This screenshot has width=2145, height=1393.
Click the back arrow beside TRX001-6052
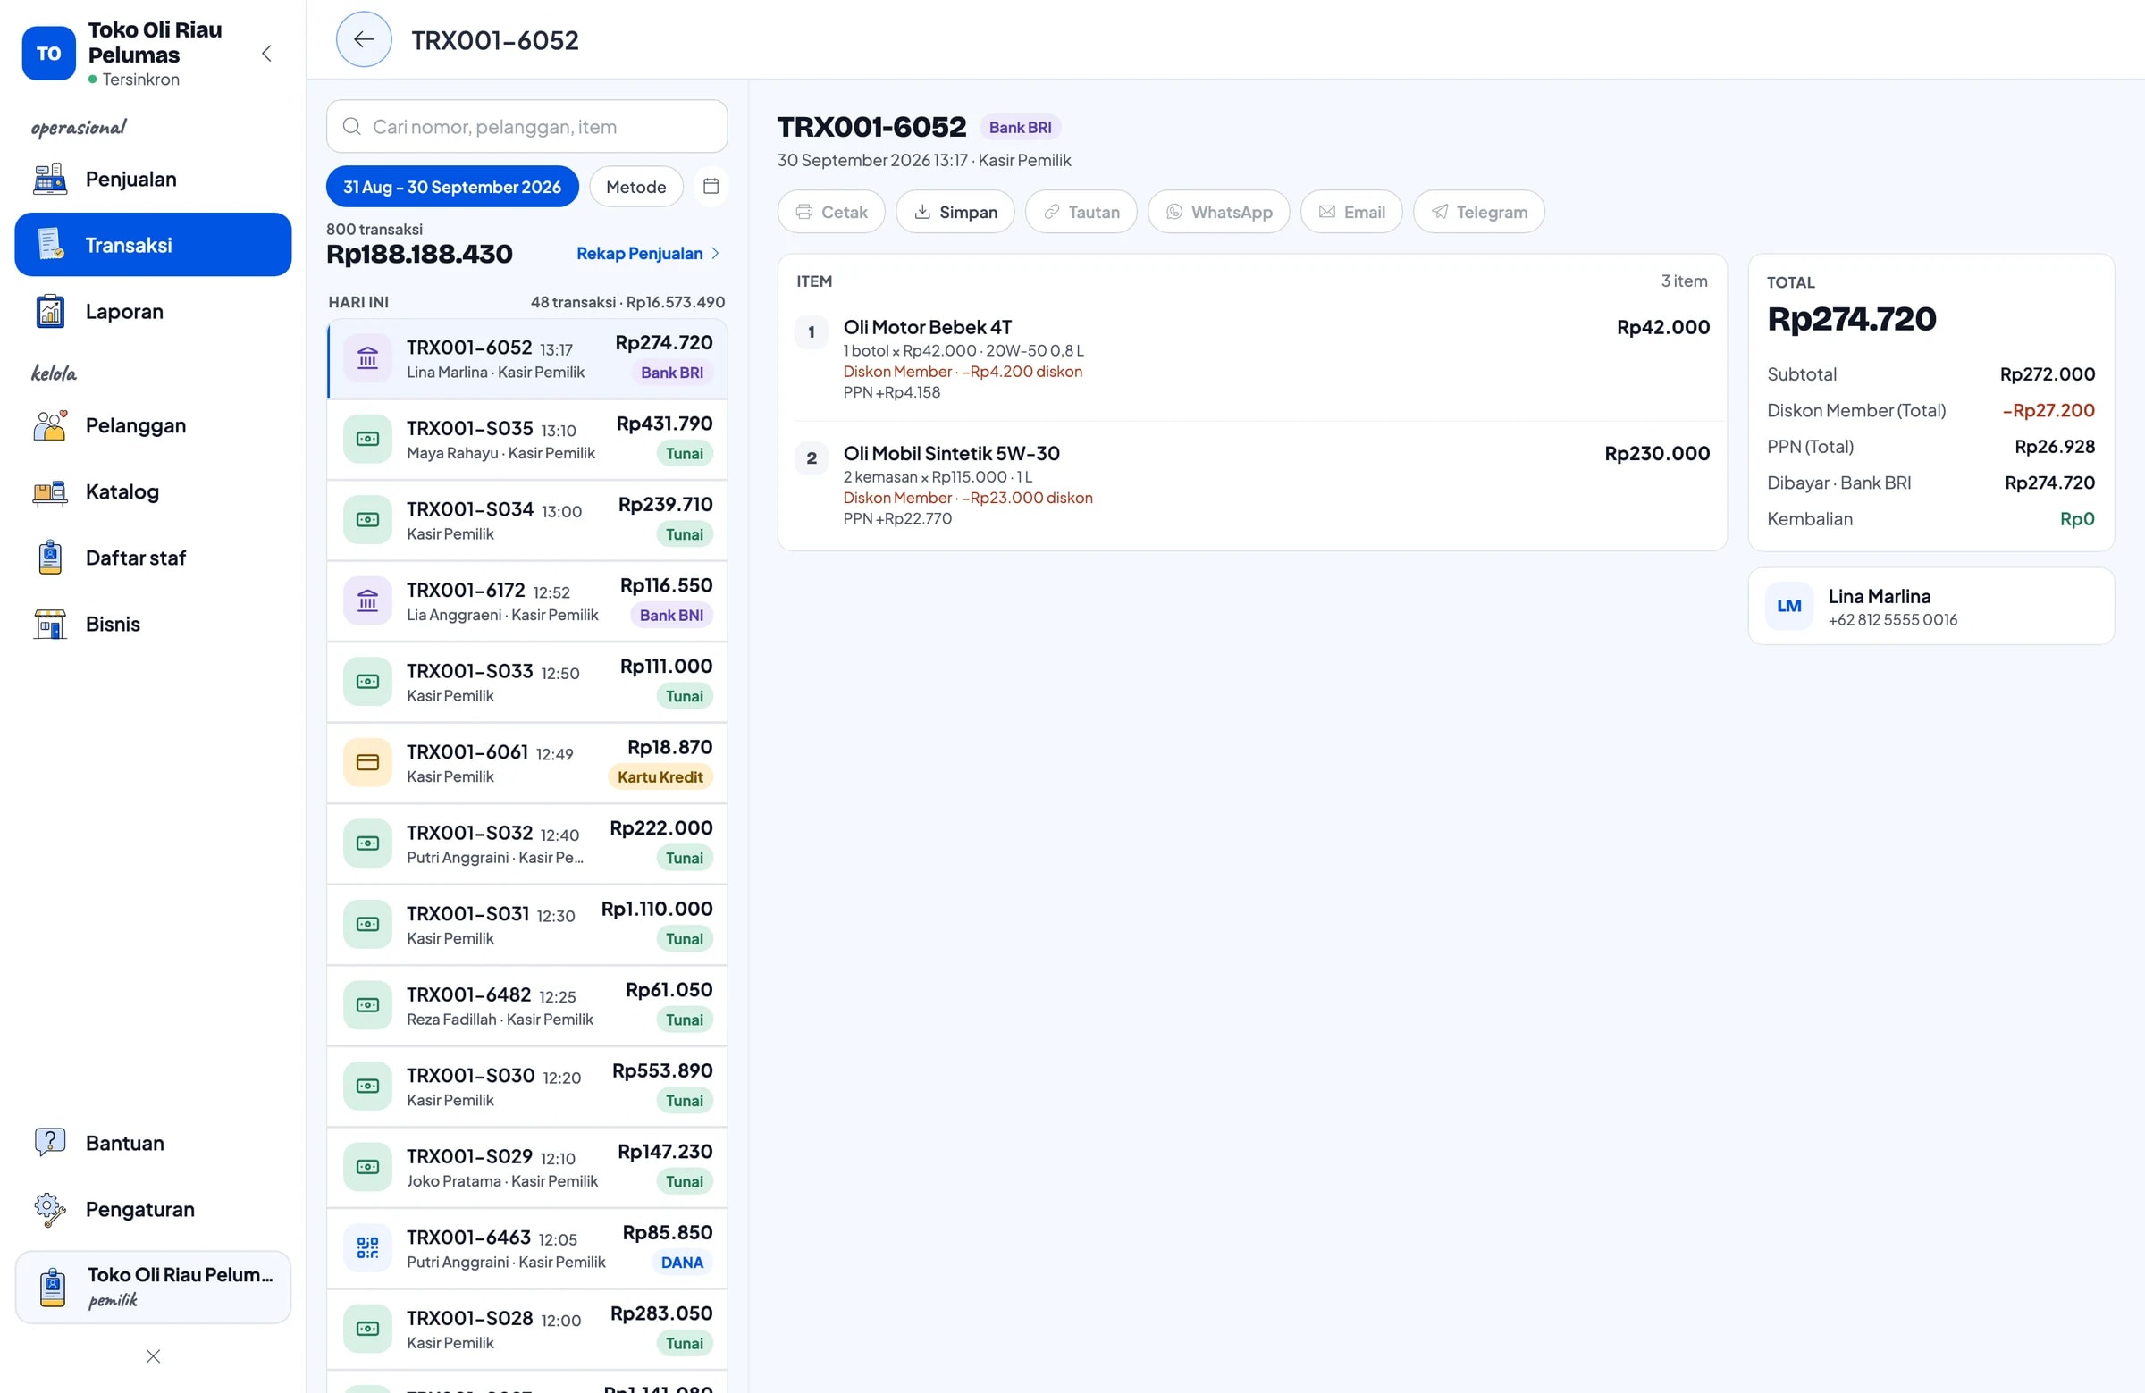(363, 39)
